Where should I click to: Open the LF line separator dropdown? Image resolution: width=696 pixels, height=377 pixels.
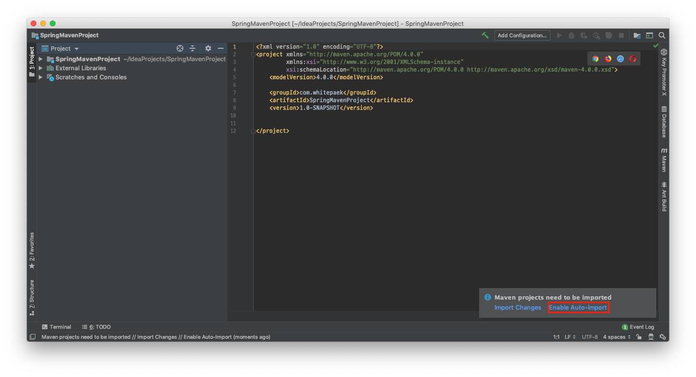tap(570, 337)
